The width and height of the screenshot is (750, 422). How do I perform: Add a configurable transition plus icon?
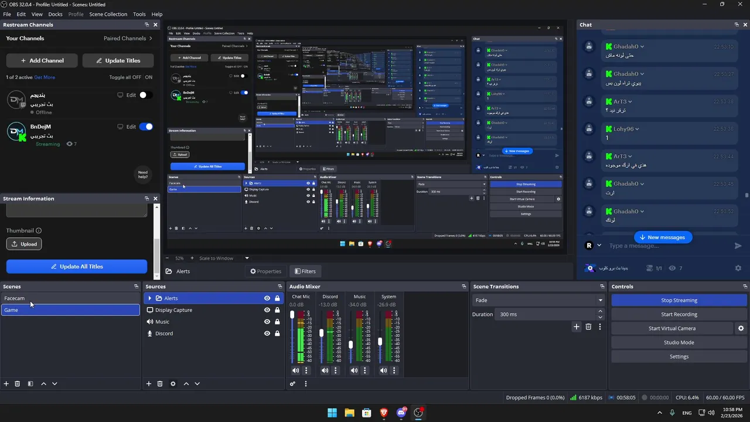(x=577, y=327)
